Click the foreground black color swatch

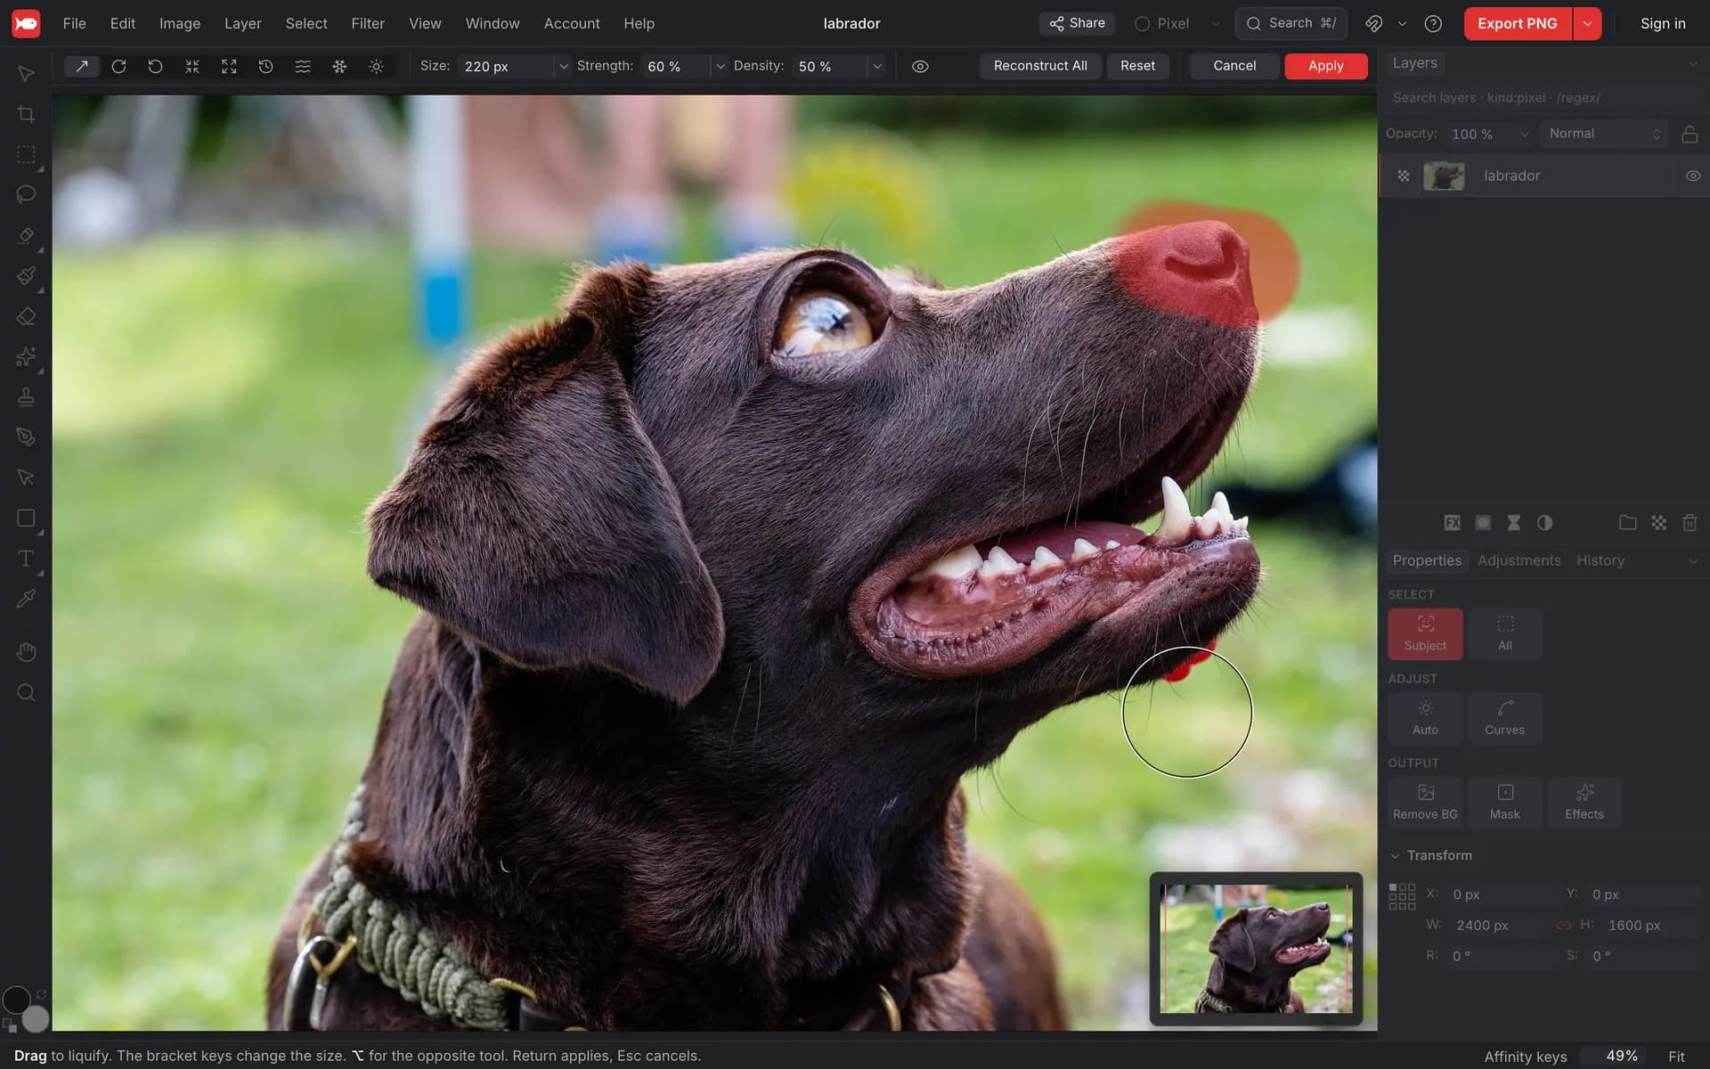[16, 1000]
